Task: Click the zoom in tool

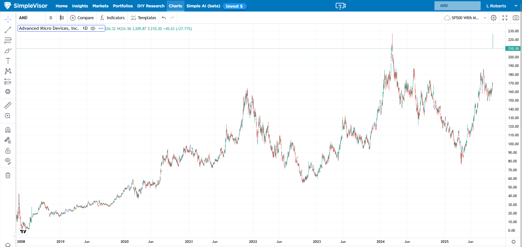Action: [8, 116]
